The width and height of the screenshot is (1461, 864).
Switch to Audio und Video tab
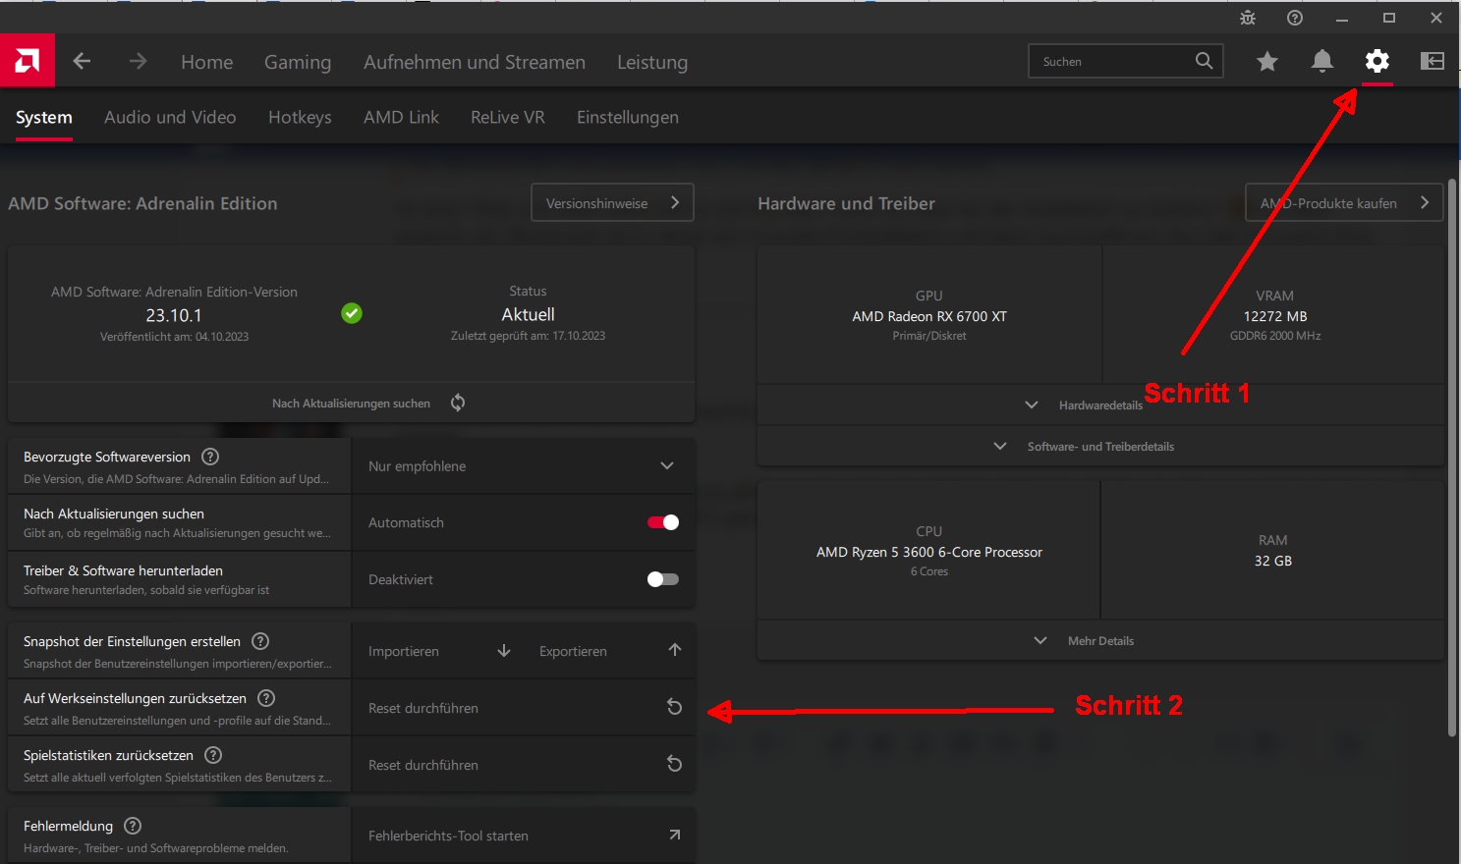pos(170,117)
